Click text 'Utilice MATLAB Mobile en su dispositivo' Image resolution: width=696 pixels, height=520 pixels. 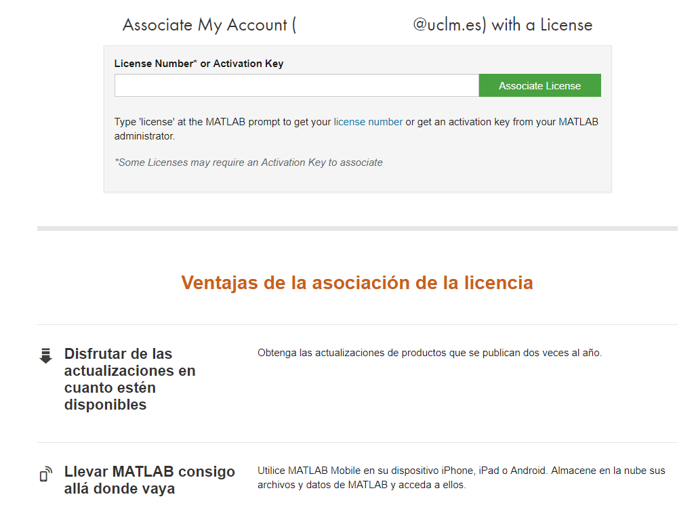point(462,477)
